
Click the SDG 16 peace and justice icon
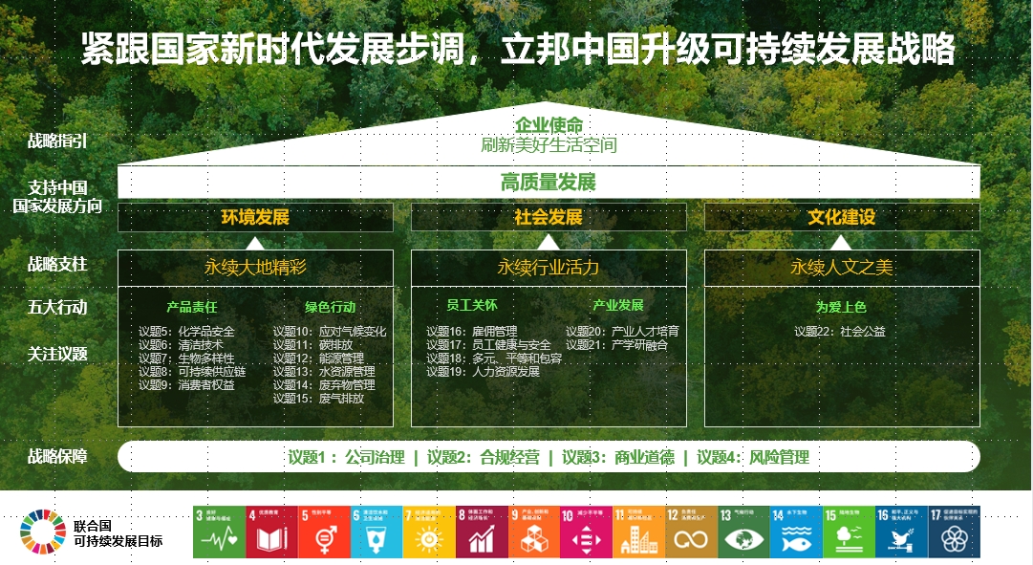coord(901,532)
